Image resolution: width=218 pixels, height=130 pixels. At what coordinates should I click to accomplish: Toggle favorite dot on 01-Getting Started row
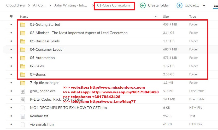point(11,24)
